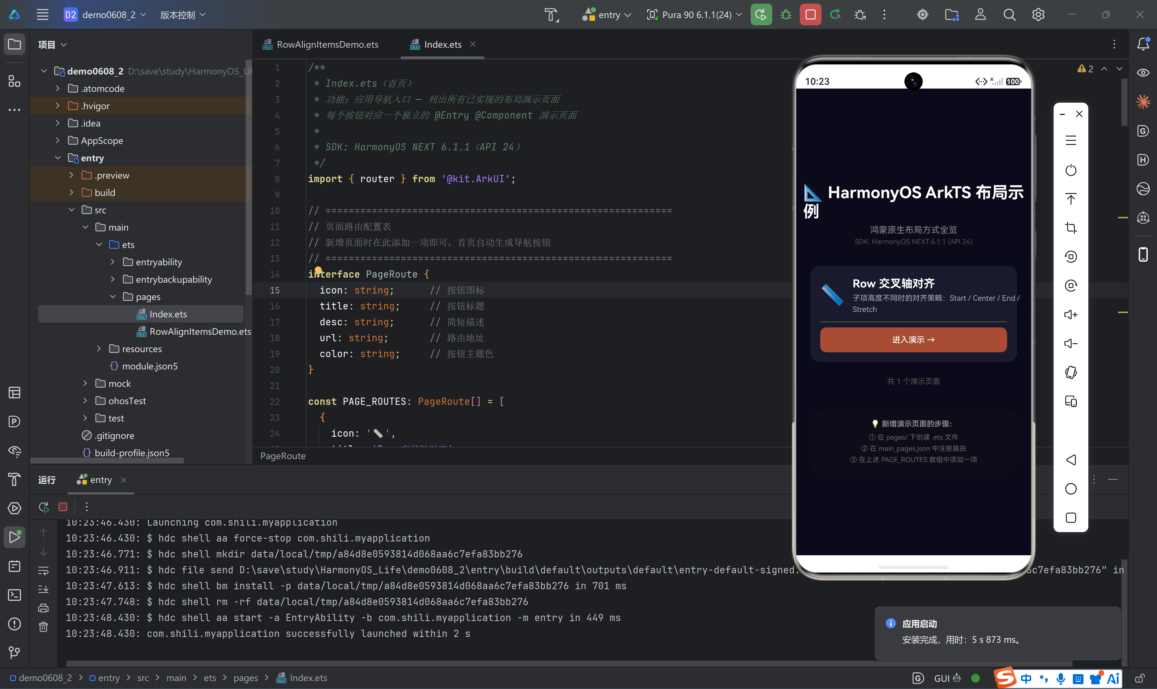Click pages in the bottom breadcrumb

(246, 678)
